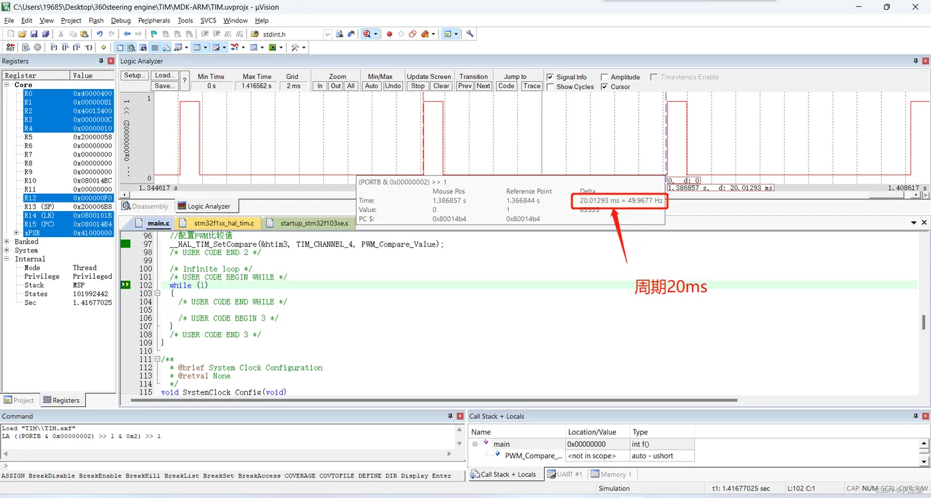Toggle the Call Stack window icon
This screenshot has height=498, width=931.
pyautogui.click(x=166, y=48)
